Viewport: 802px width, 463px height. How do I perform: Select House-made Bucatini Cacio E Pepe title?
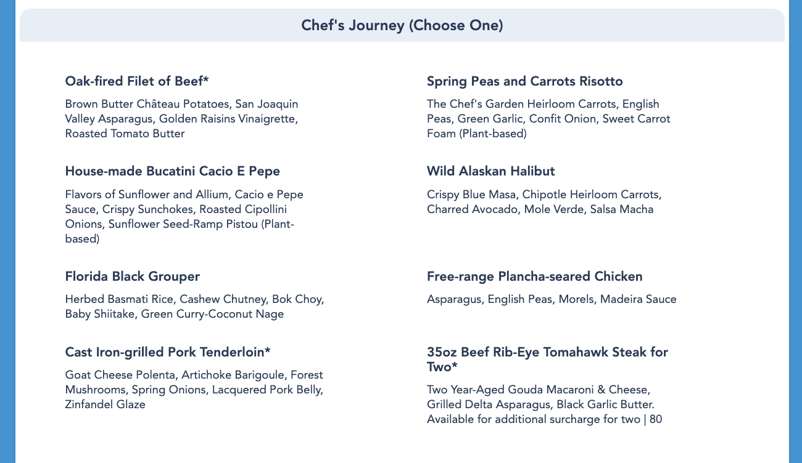click(172, 171)
